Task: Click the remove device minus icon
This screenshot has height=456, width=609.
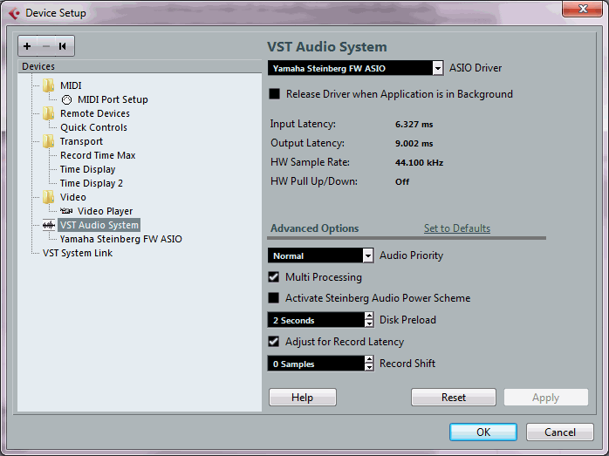Action: coord(45,45)
